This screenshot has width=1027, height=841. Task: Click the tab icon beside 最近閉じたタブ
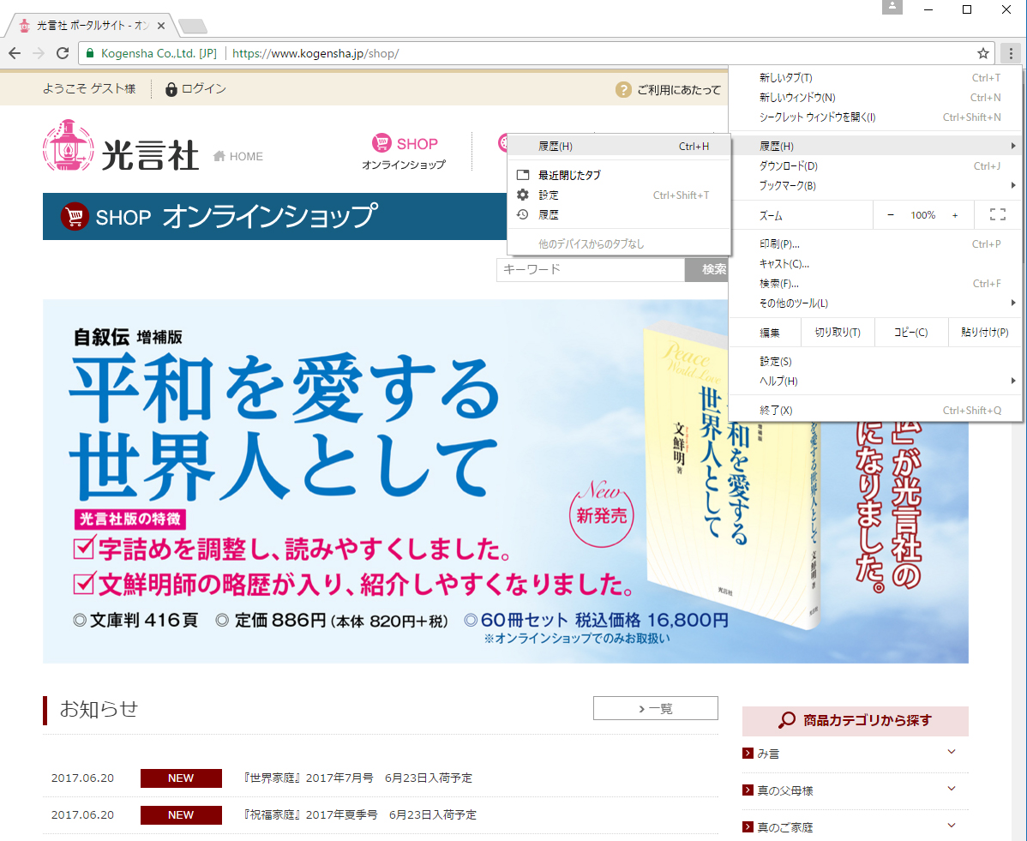tap(523, 175)
